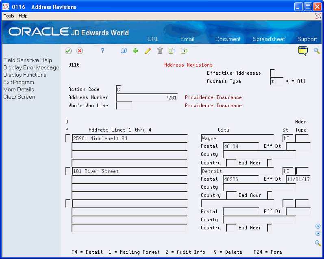Click the green checkmark OK icon
Screen dimensions: 324x259
pos(68,51)
